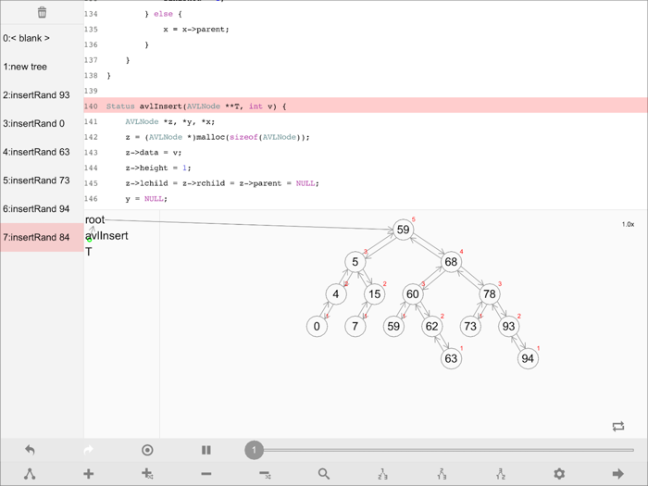Viewport: 648px width, 486px height.
Task: Open settings with the gear icon
Action: [x=559, y=474]
